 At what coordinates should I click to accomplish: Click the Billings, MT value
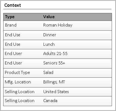tap(54, 82)
